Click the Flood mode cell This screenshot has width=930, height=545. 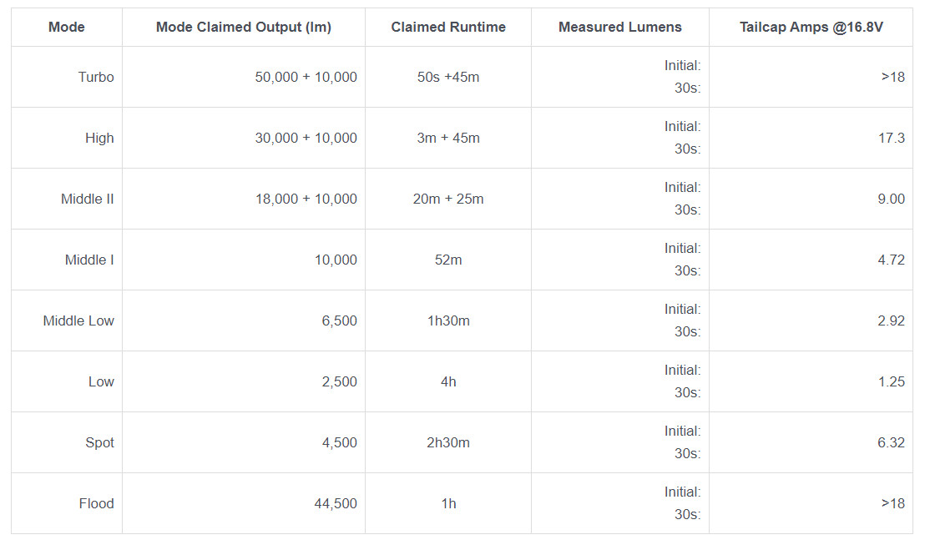coord(96,503)
